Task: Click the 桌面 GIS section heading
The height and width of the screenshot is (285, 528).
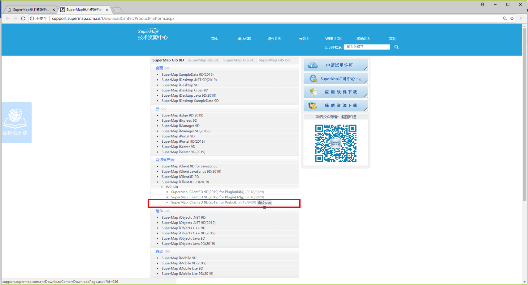Action: 162,68
